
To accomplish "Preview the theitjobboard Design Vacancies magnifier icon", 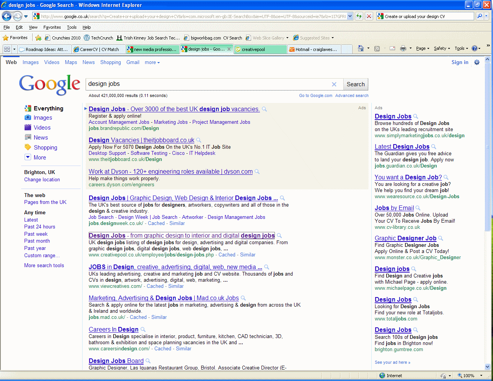I will tap(199, 140).
